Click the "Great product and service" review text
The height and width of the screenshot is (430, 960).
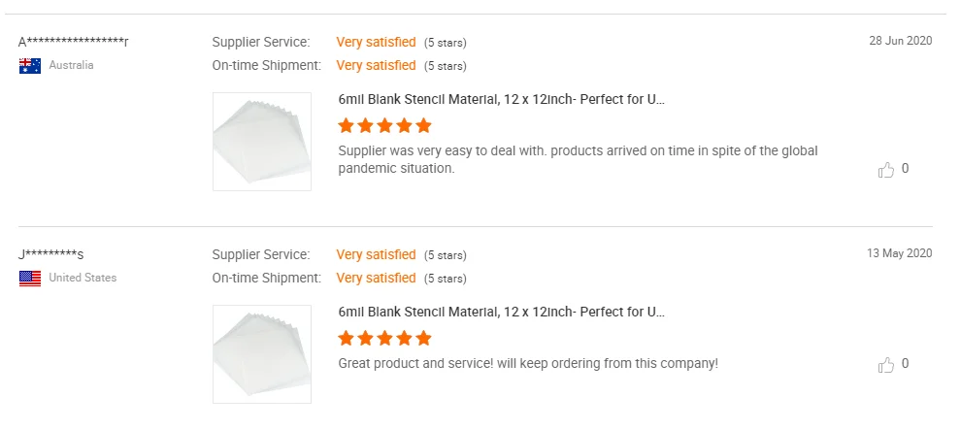point(528,364)
